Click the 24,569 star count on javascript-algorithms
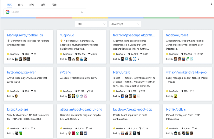This screenshot has width=214, height=139. tap(134, 54)
